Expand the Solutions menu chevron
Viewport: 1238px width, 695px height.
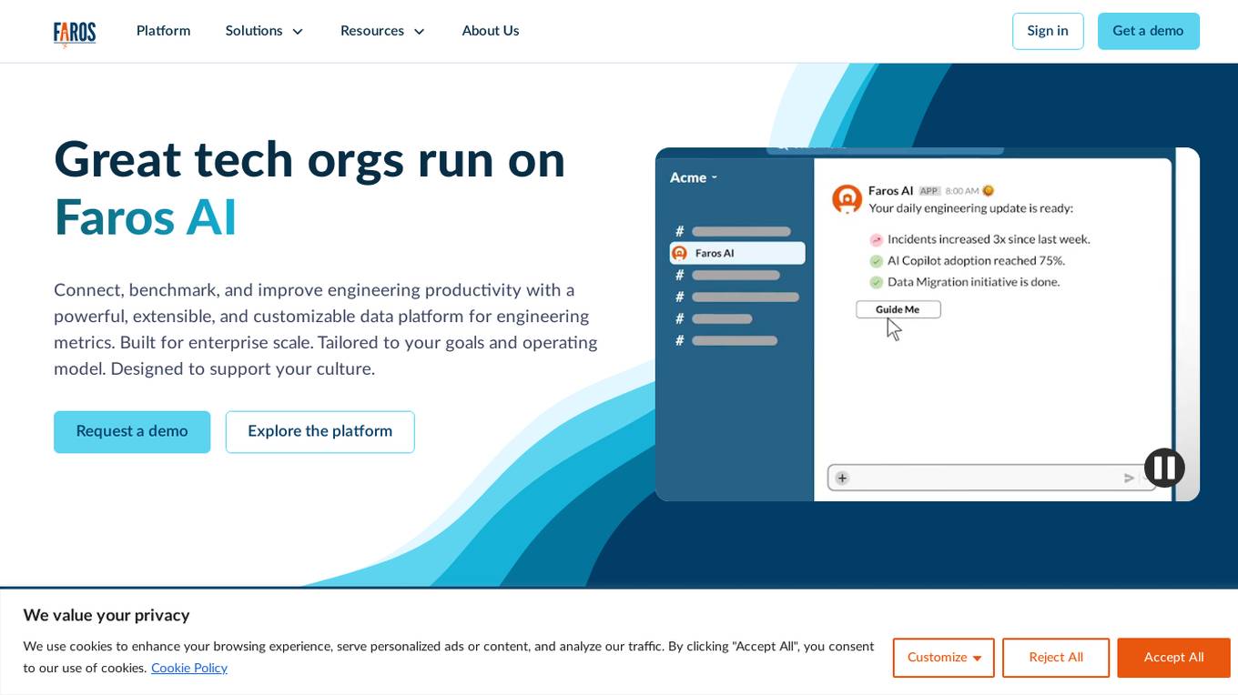pos(298,32)
